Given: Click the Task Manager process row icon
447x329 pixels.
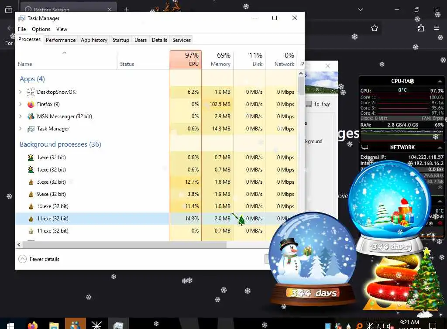Looking at the screenshot, I should coord(31,129).
